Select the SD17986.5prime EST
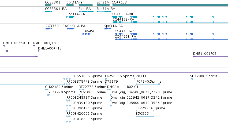Image resolution: width=228 pixels, height=123 pixels. [192, 79]
